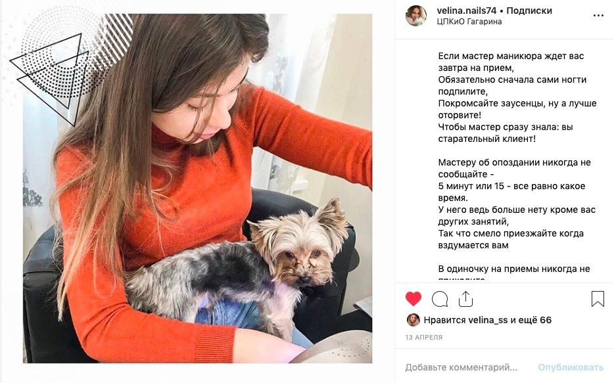The width and height of the screenshot is (614, 383).
Task: Open the 13 АПРЕЛЯ post date link
Action: 424,337
